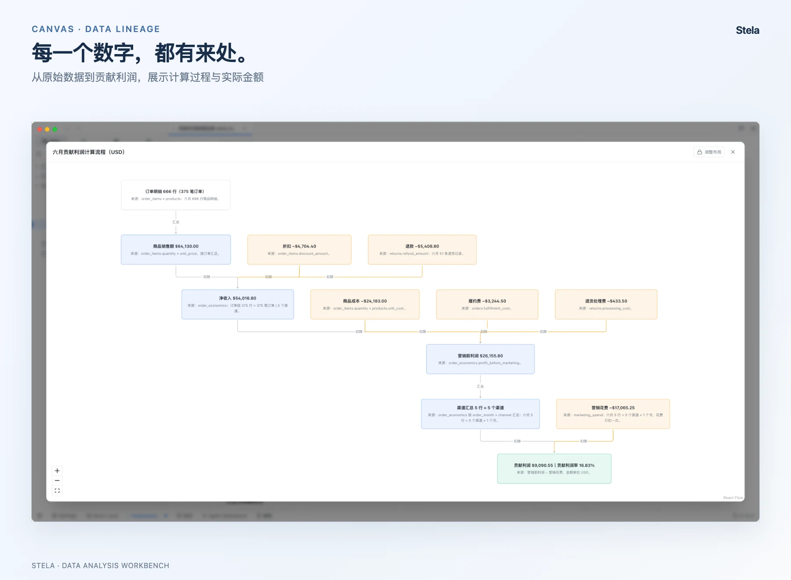Viewport: 791px width, 580px height.
Task: Fit the flow diagram to view
Action: point(57,491)
